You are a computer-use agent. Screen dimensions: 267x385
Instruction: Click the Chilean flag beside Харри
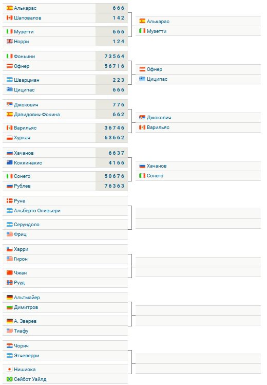(10, 249)
